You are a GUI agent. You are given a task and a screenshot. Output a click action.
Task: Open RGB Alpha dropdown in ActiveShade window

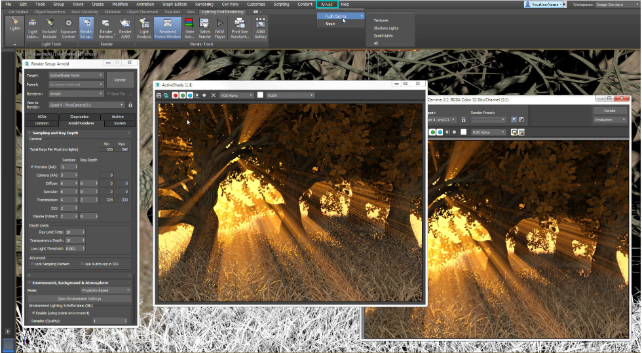pos(237,95)
